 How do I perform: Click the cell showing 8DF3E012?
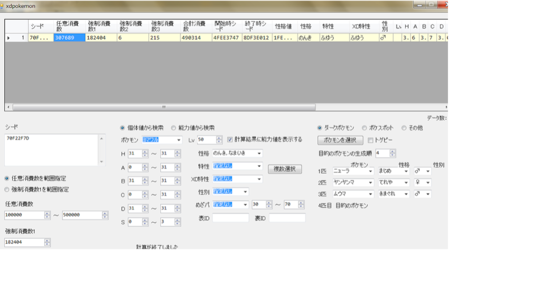coord(257,37)
